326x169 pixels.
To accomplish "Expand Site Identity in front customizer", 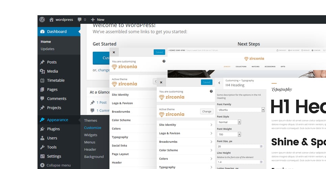I will click(x=186, y=125).
